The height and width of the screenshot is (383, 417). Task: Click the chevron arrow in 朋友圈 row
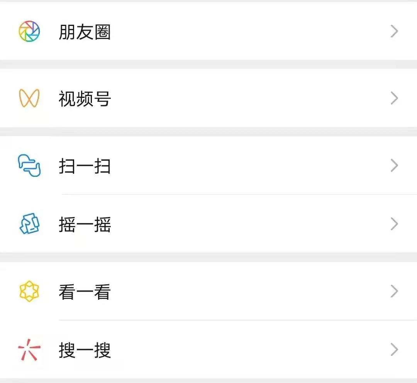tap(394, 31)
